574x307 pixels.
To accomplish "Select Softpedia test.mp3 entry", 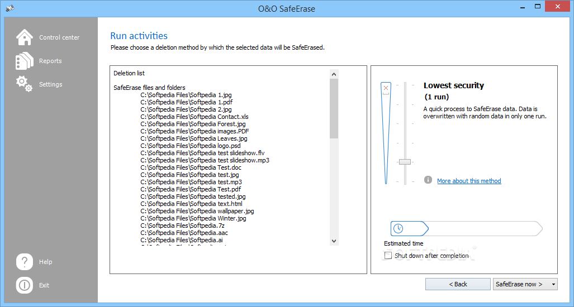I will point(191,182).
